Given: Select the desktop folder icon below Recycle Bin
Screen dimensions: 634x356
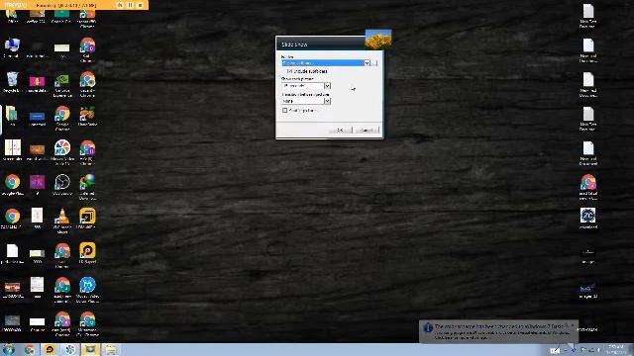Looking at the screenshot, I should pyautogui.click(x=12, y=116).
